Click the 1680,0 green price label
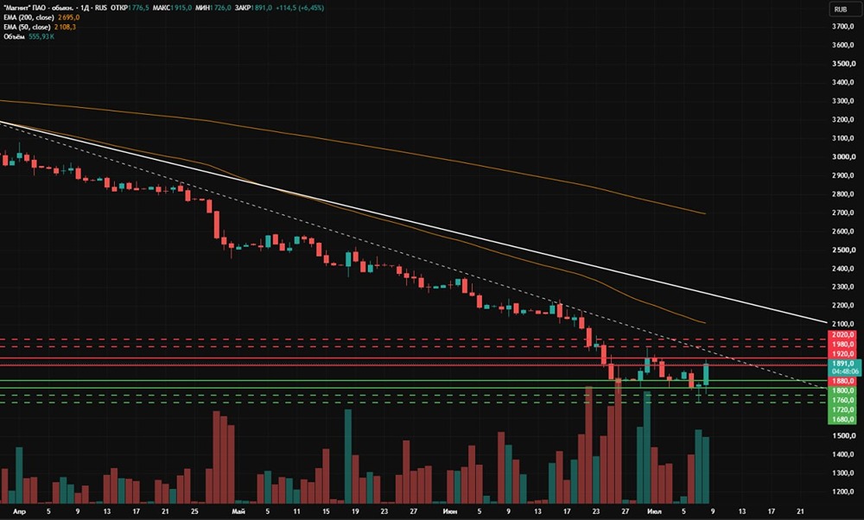This screenshot has width=864, height=520. 843,419
